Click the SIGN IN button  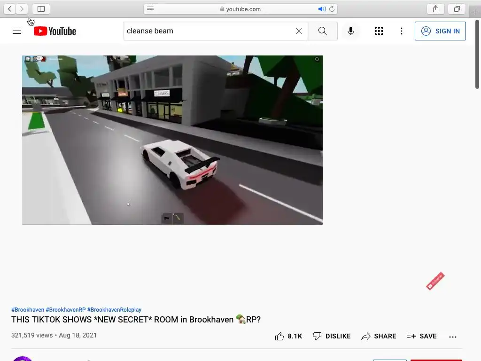point(440,31)
